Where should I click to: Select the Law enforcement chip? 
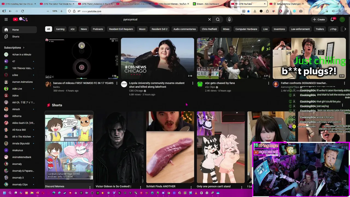[x=300, y=29]
